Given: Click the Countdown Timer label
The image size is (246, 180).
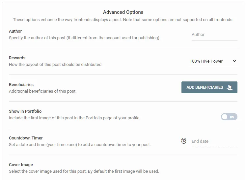Looking at the screenshot, I should click(x=26, y=138).
